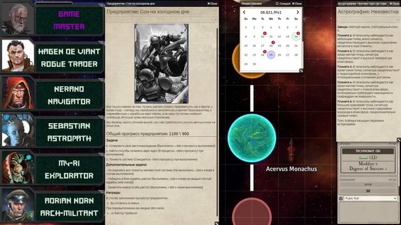
Task: Close the Астрография journal window
Action: 394,4
